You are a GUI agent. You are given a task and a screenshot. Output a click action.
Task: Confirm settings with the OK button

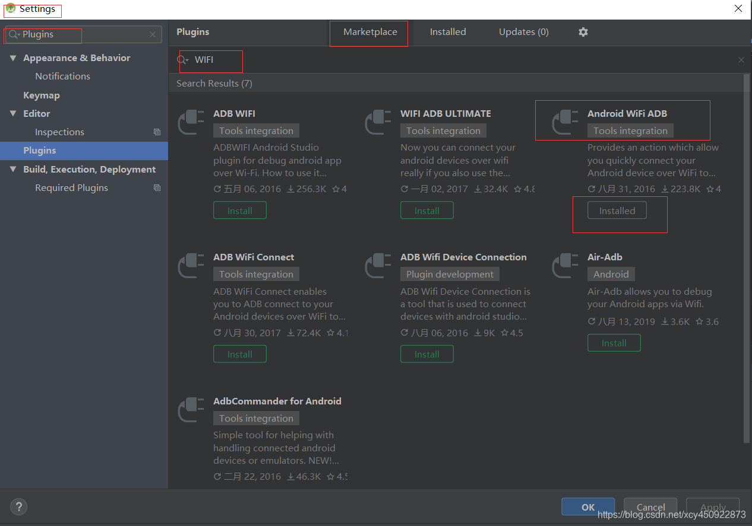588,507
